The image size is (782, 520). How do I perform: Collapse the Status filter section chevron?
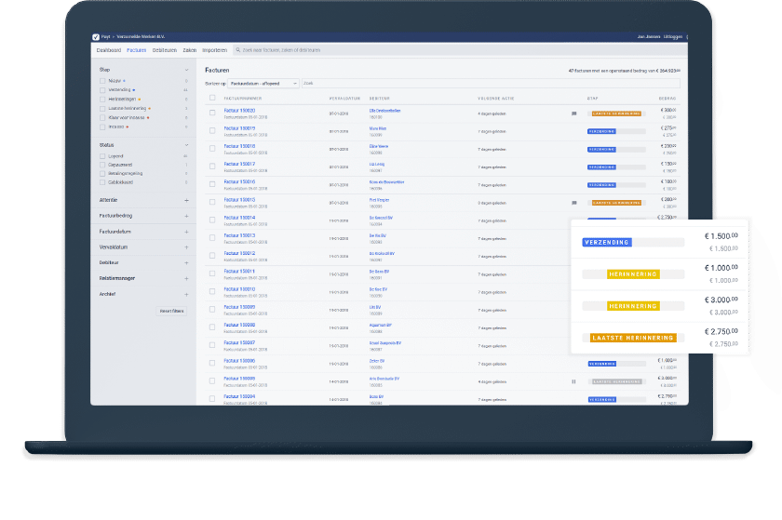click(x=186, y=145)
